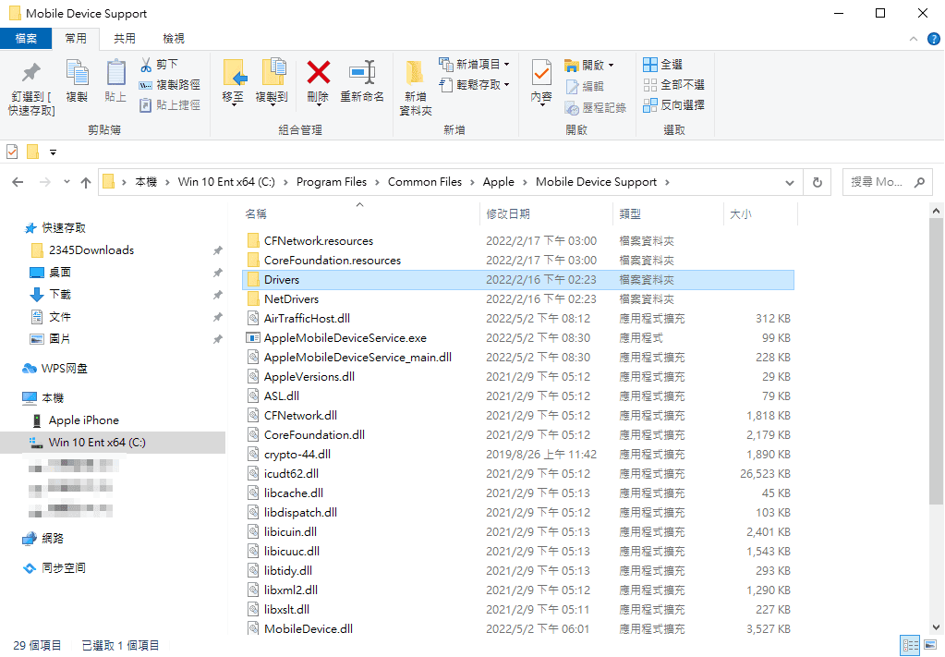Viewport: 945px width, 657px height.
Task: Click the 釘選到快速存取 pin icon
Action: pos(31,74)
